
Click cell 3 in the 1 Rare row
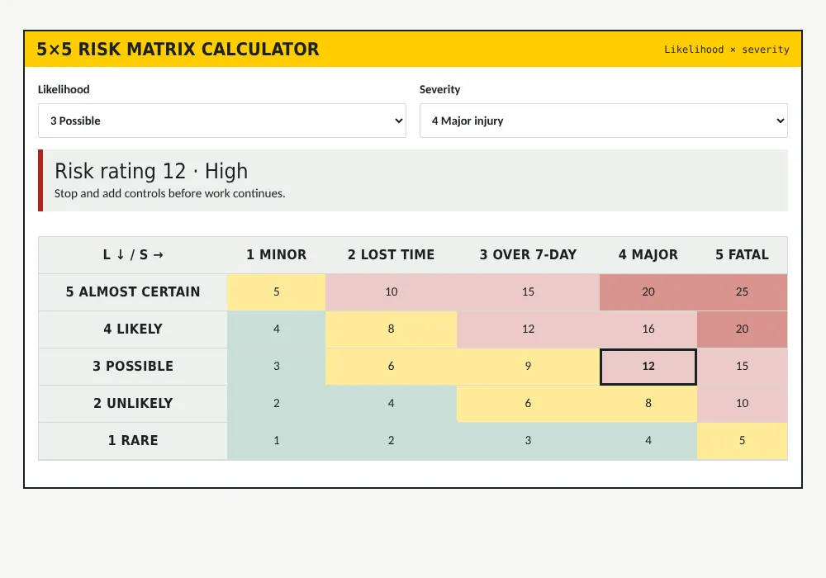[528, 441]
